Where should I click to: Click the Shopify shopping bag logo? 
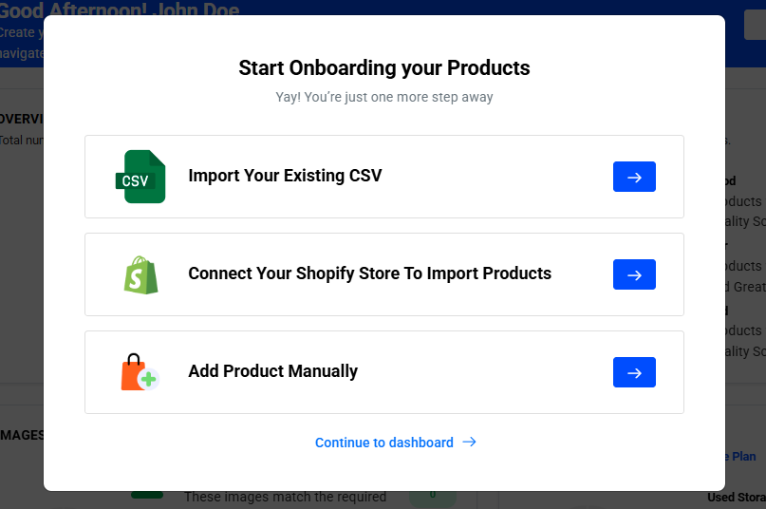coord(140,274)
